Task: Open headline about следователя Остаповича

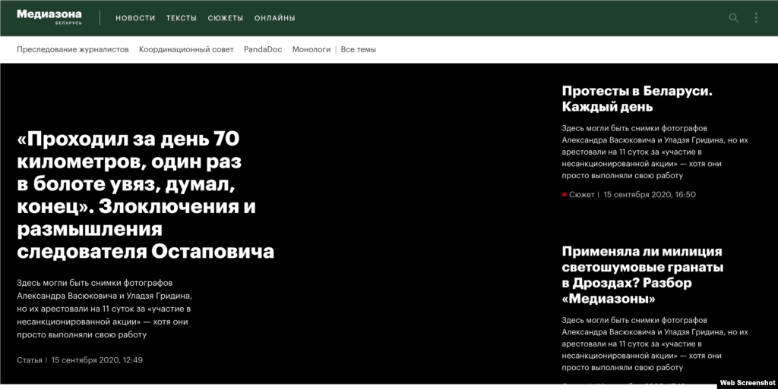Action: [x=145, y=195]
